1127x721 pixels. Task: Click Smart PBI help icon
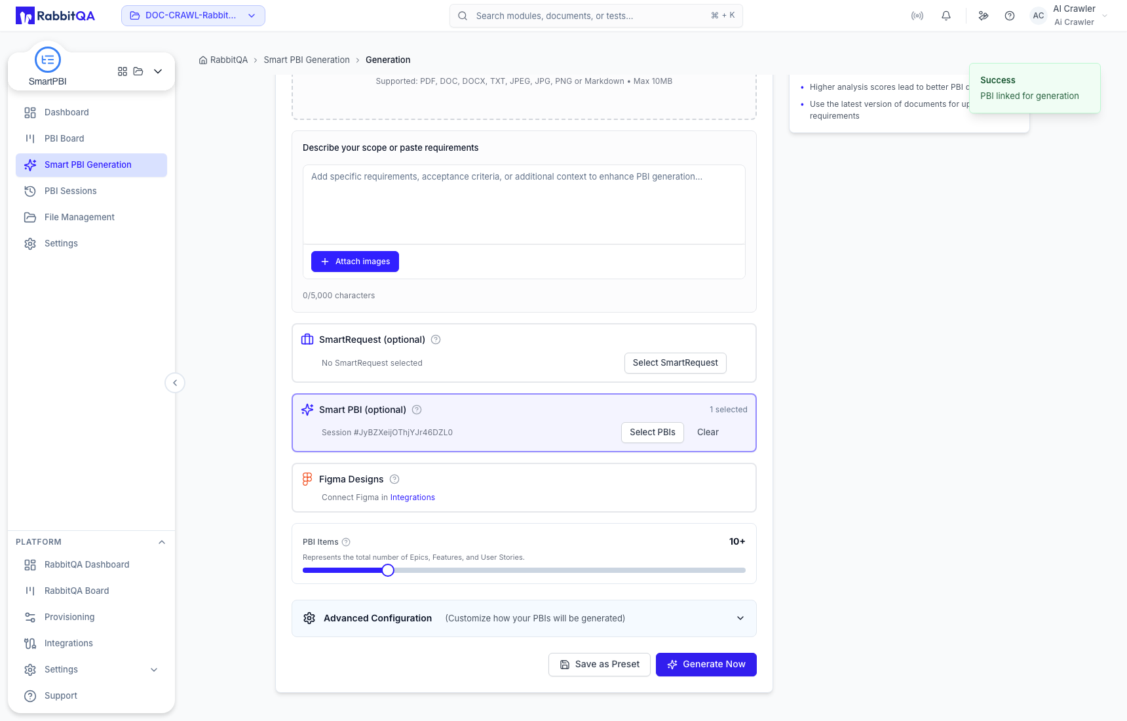pyautogui.click(x=417, y=410)
